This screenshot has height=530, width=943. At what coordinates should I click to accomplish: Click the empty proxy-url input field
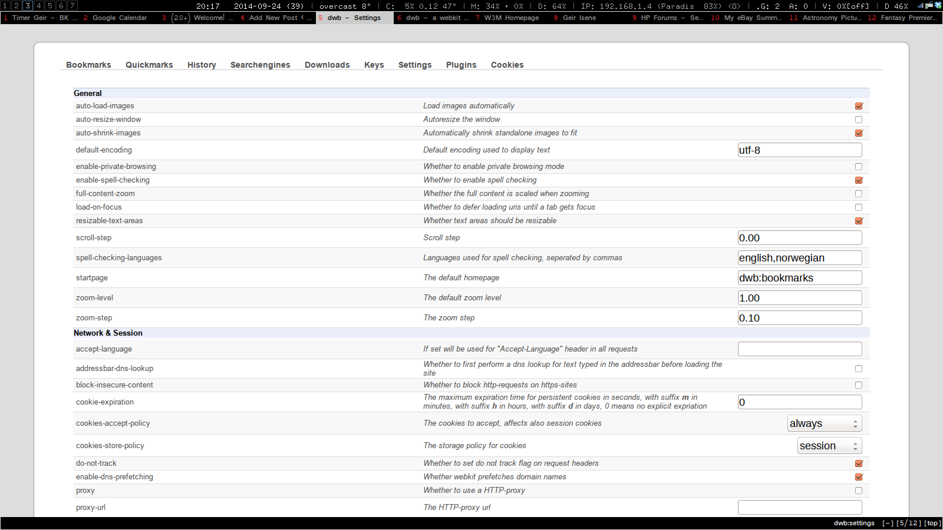pyautogui.click(x=799, y=508)
